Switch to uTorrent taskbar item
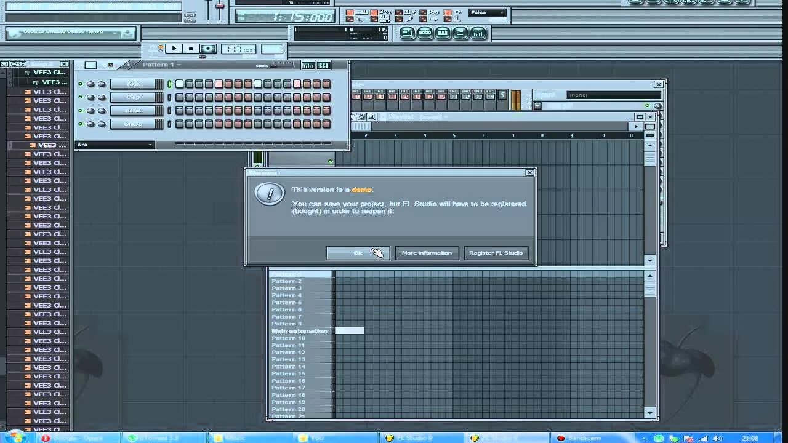 pos(164,438)
